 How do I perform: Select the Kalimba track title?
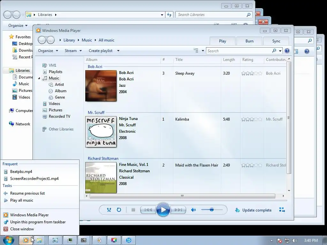tap(182, 119)
